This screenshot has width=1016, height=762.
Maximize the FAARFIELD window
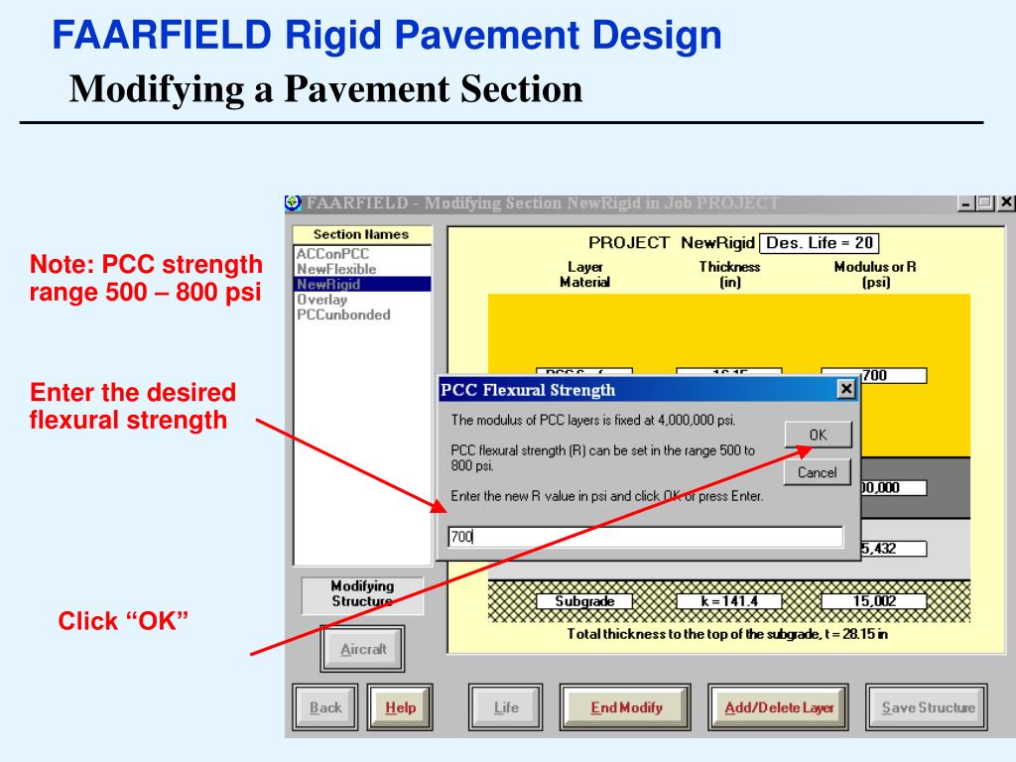pos(985,202)
